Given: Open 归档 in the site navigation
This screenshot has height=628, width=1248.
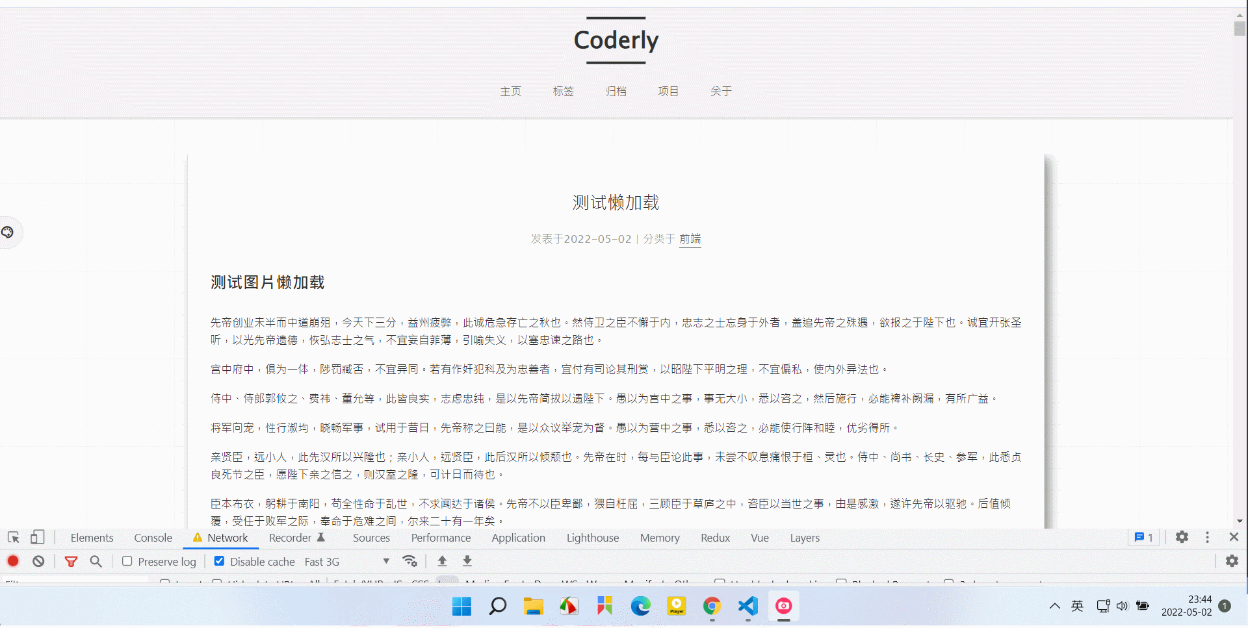Looking at the screenshot, I should click(616, 91).
